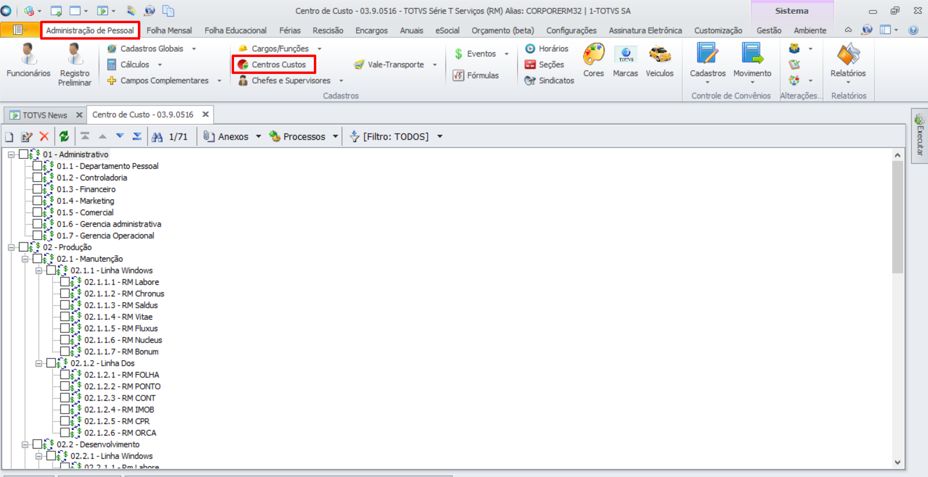Check the 01 - Administrativo checkbox
The image size is (928, 477).
23,154
